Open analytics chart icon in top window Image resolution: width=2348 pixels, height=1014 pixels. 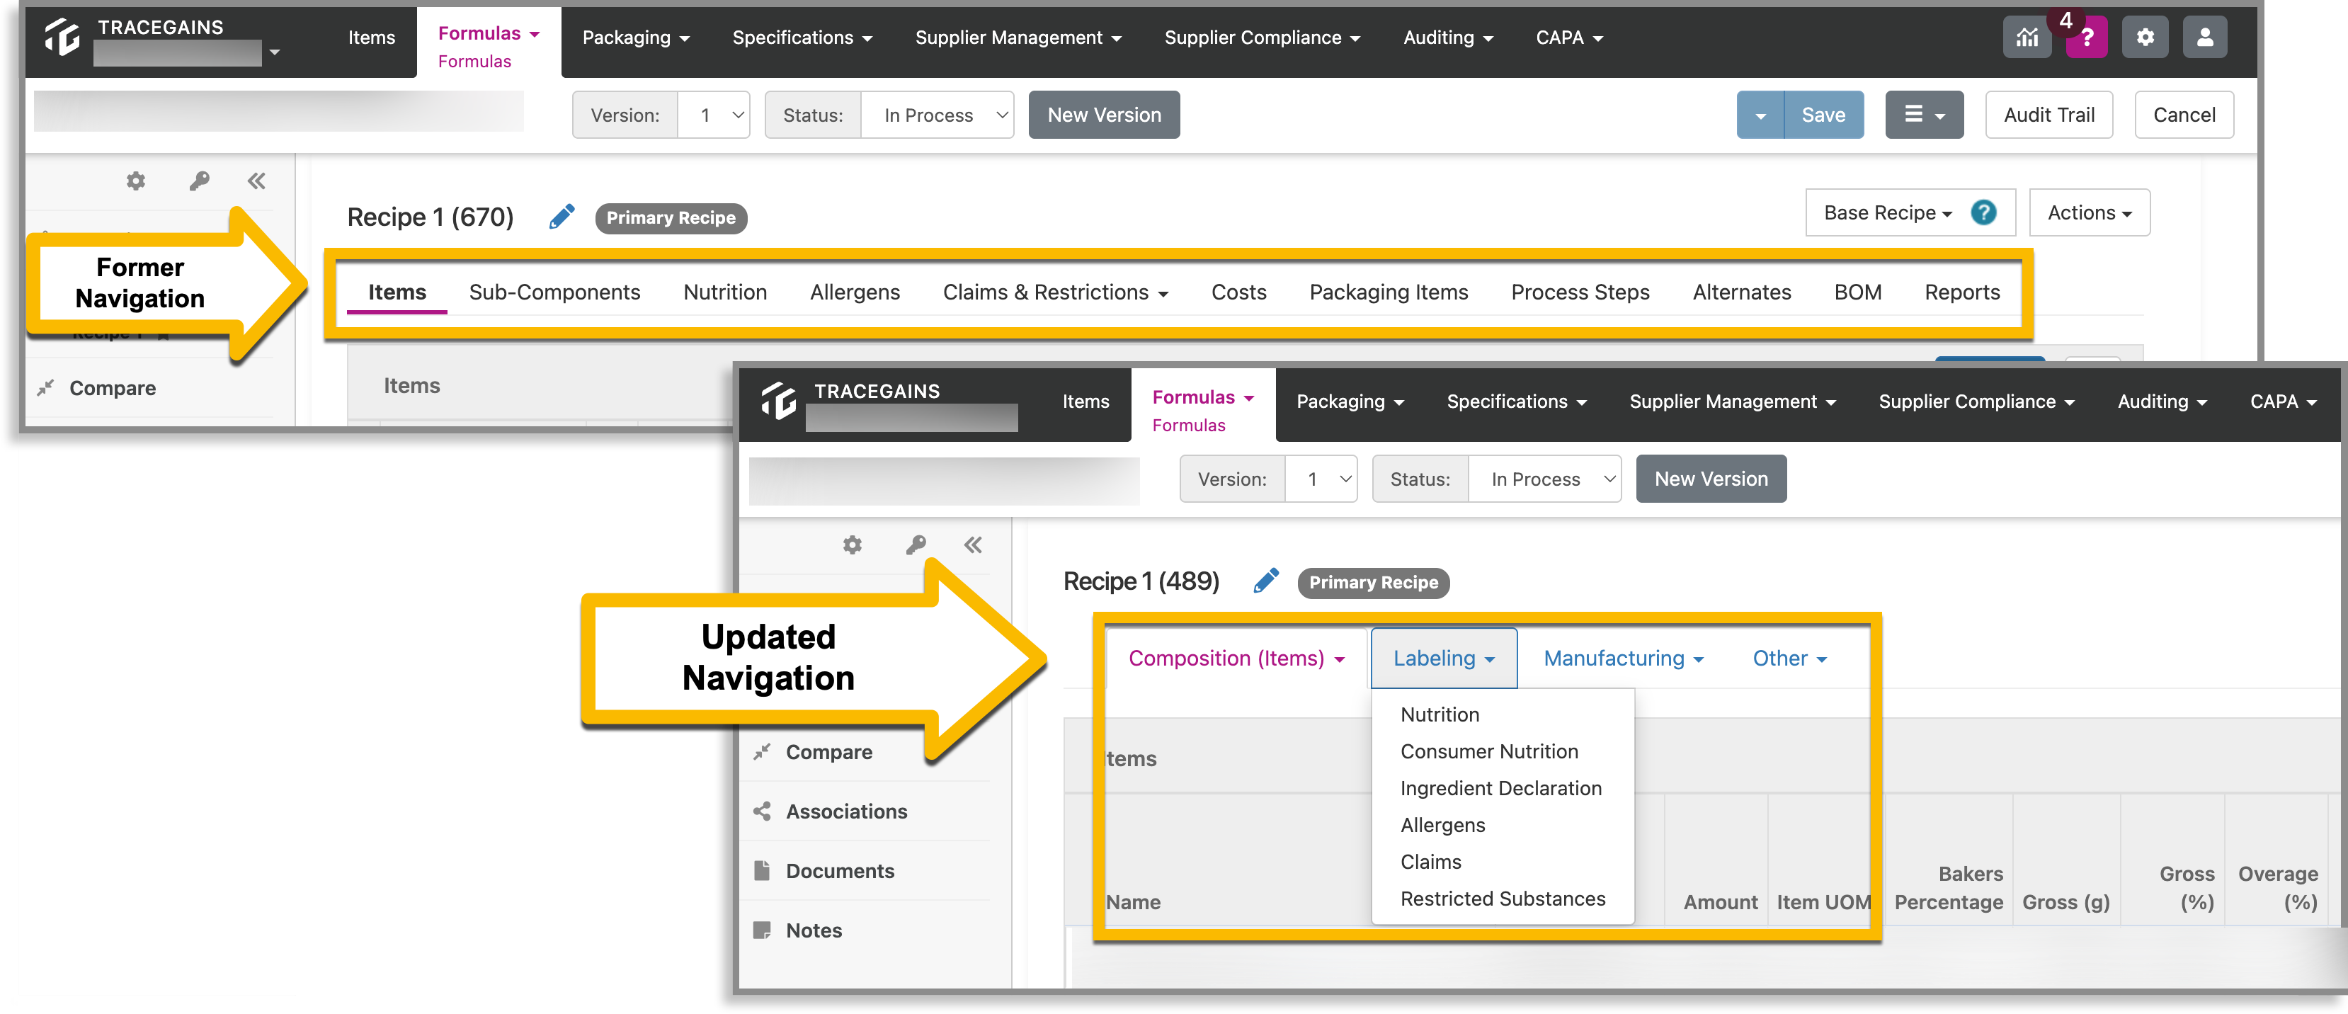pyautogui.click(x=2027, y=38)
